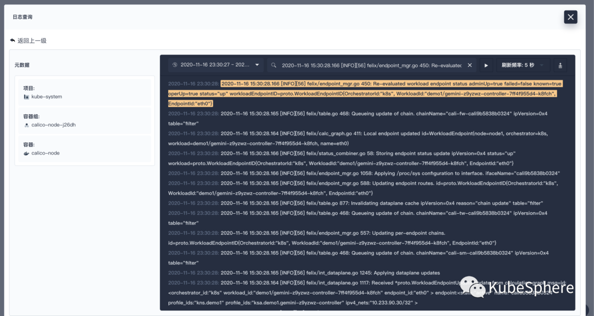Click the back arrow icon beside 返回上一级
This screenshot has width=594, height=316.
pos(13,40)
